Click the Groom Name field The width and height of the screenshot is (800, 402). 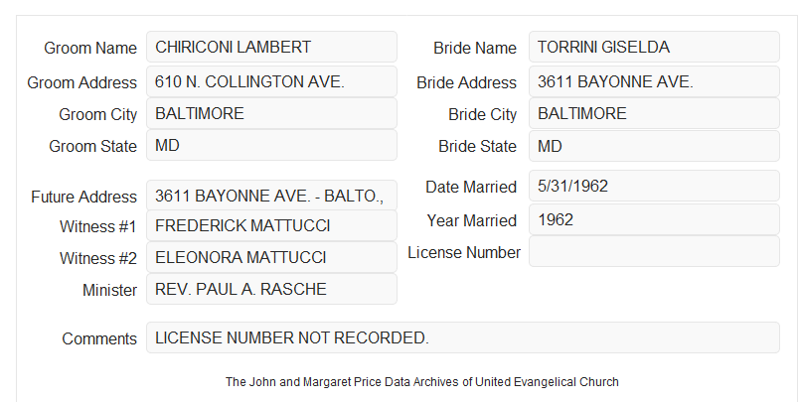click(271, 47)
